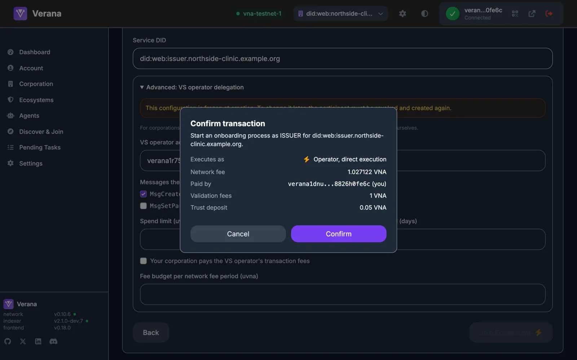Click indexer version v2.1.0-dev.7
This screenshot has height=360, width=577.
69,321
